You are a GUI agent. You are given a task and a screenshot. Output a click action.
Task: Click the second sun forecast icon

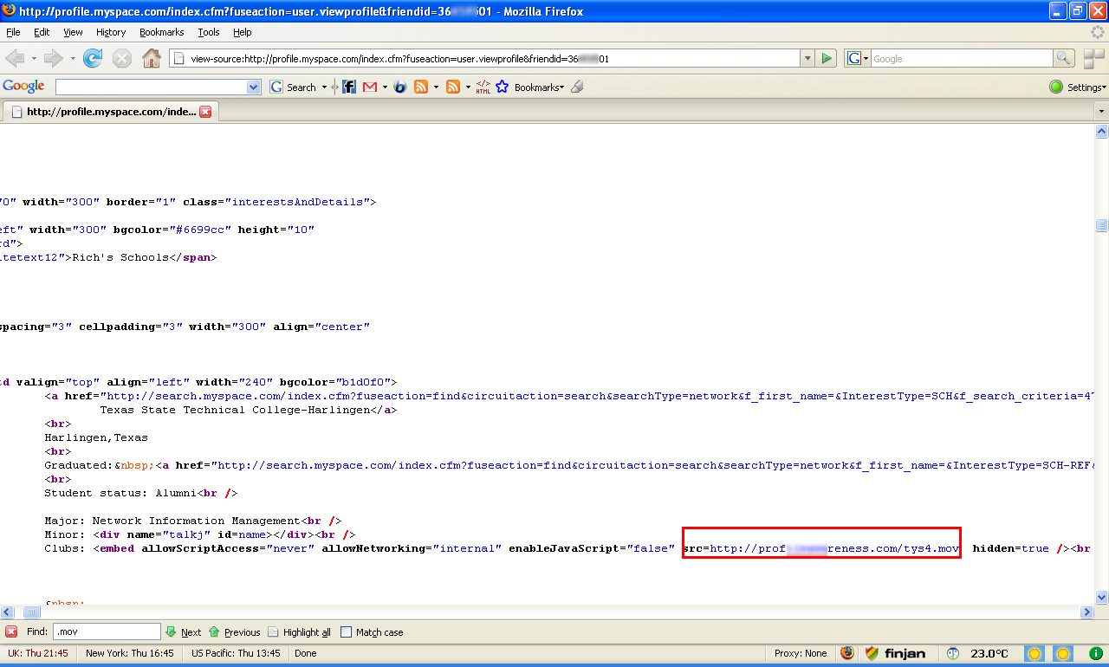1063,653
